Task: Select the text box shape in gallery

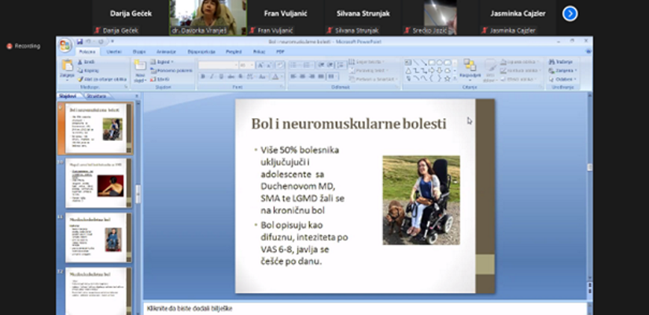Action: click(407, 62)
